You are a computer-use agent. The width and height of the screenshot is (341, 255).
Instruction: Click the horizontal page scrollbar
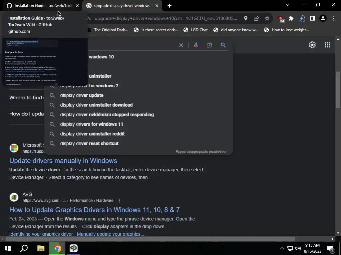[150, 239]
